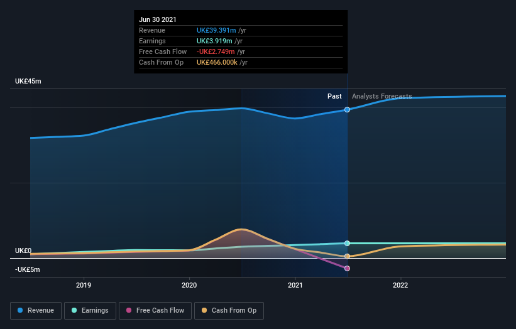Click the Free Cash Flow pink data marker

[x=347, y=269]
